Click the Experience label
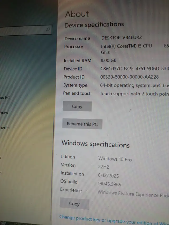 click(x=71, y=190)
